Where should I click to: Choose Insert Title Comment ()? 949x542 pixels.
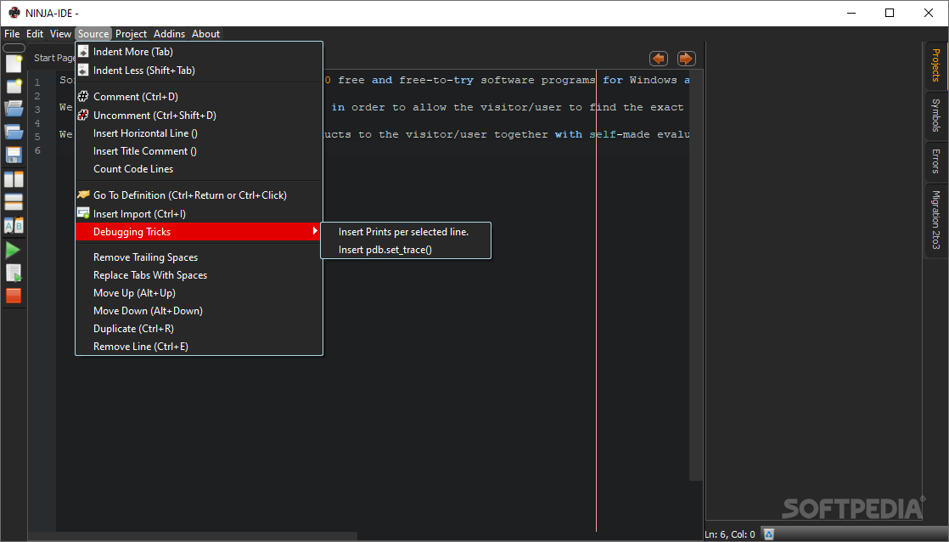coord(199,150)
